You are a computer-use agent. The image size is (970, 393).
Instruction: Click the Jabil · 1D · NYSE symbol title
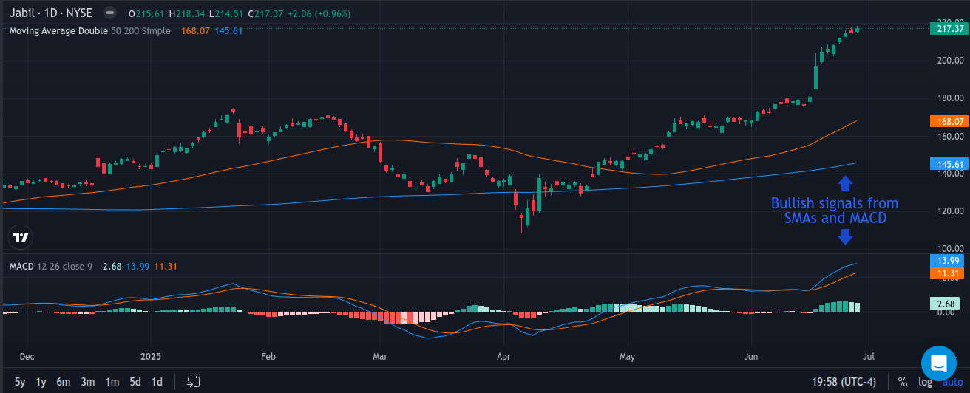click(51, 13)
